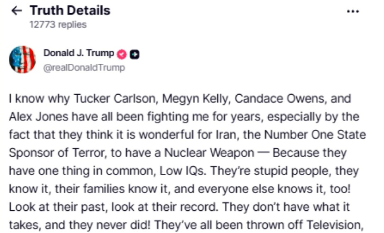Click the red verified checkmark badge
The height and width of the screenshot is (233, 384).
[122, 54]
